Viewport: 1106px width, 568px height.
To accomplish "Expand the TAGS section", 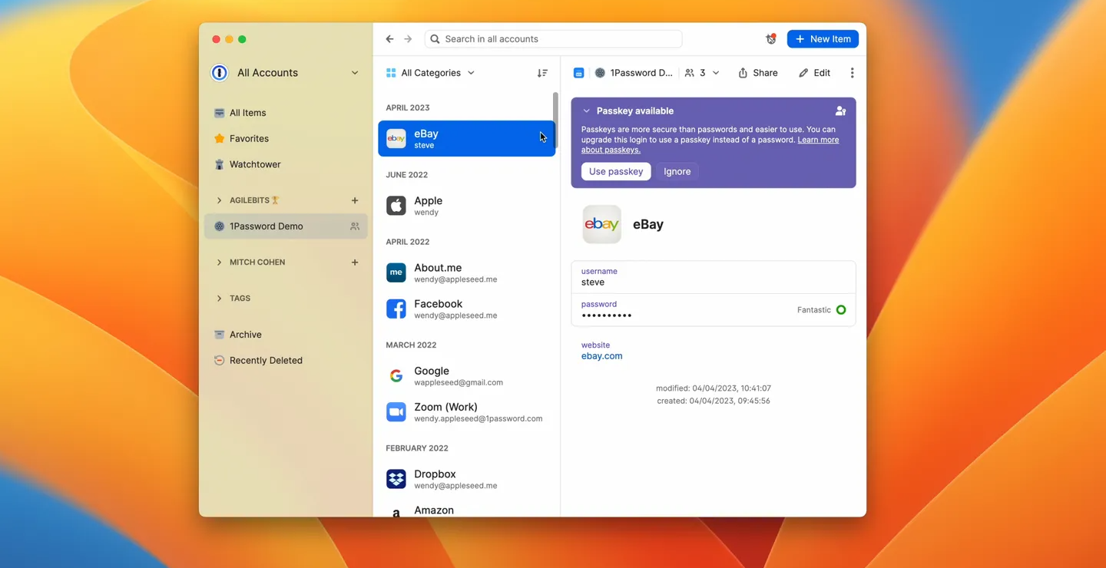I will 220,299.
